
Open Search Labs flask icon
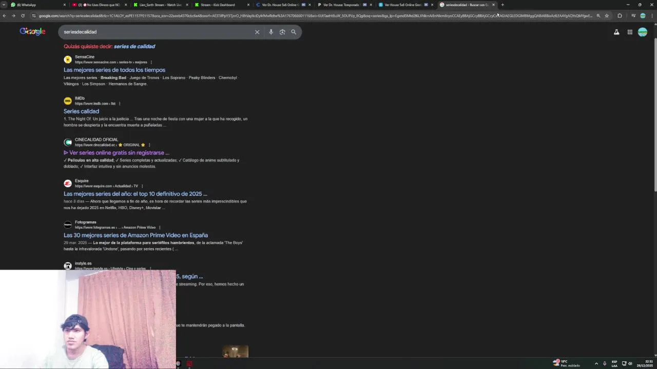616,32
